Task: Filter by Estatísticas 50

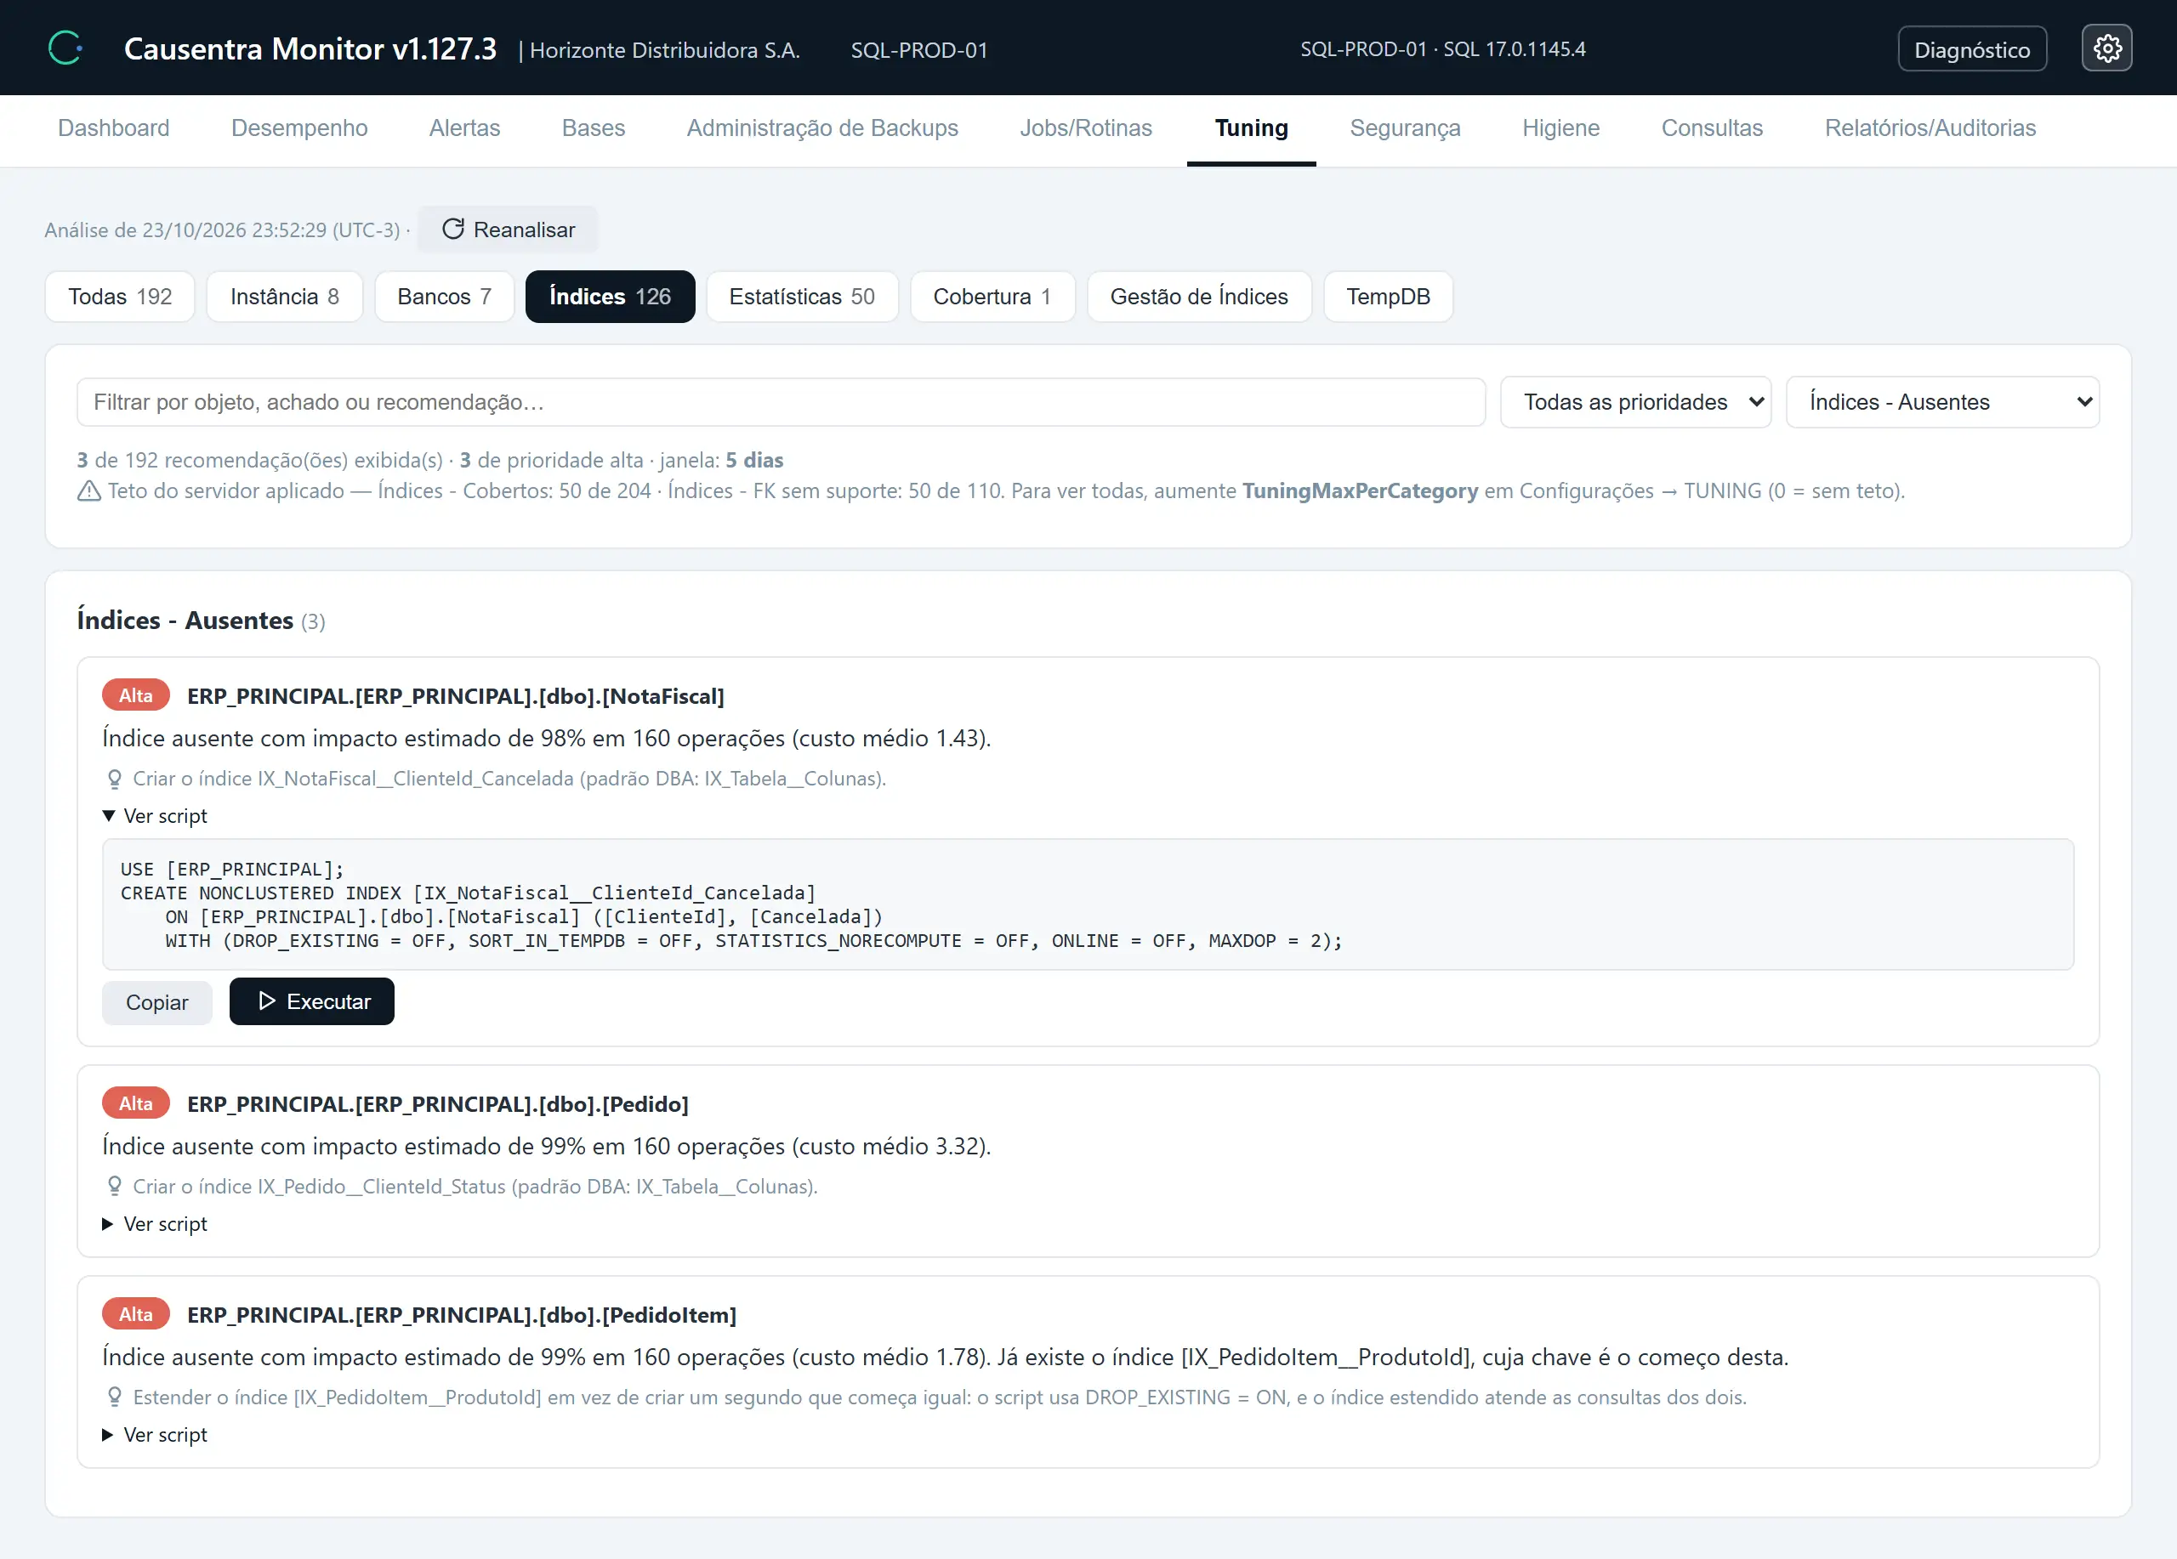Action: 802,298
